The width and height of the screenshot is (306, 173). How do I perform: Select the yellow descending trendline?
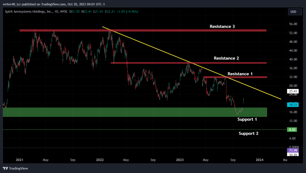191,63
